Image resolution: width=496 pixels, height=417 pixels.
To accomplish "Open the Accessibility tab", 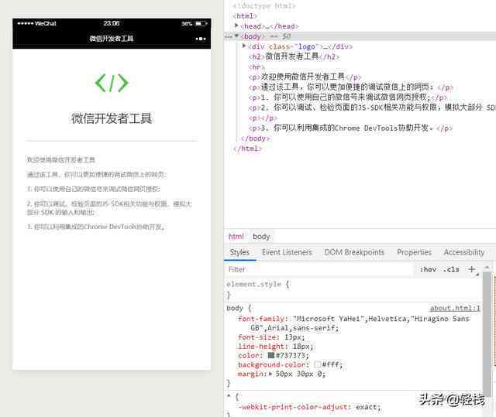I will click(464, 252).
